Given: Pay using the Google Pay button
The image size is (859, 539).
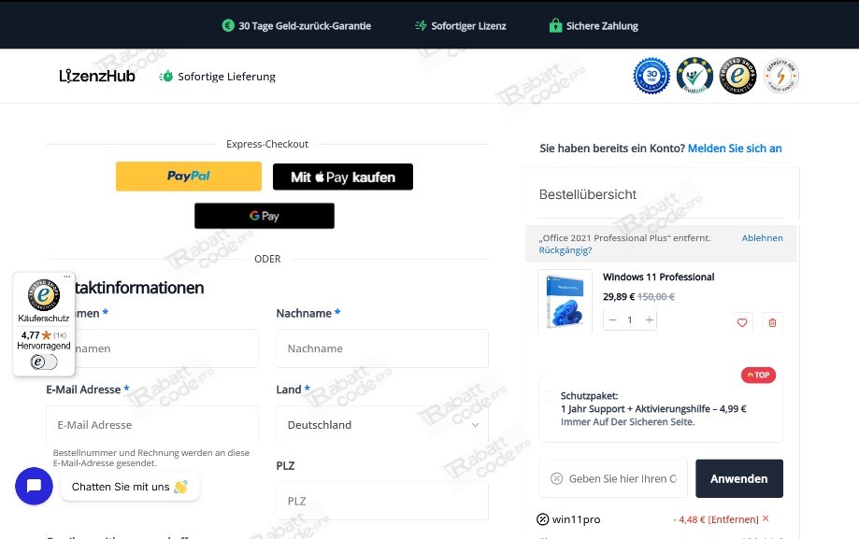Looking at the screenshot, I should tap(264, 216).
